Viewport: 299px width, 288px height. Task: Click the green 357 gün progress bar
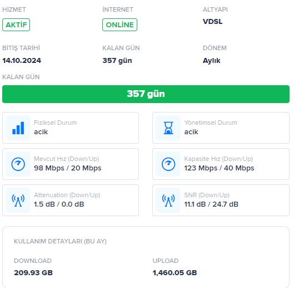pyautogui.click(x=146, y=94)
